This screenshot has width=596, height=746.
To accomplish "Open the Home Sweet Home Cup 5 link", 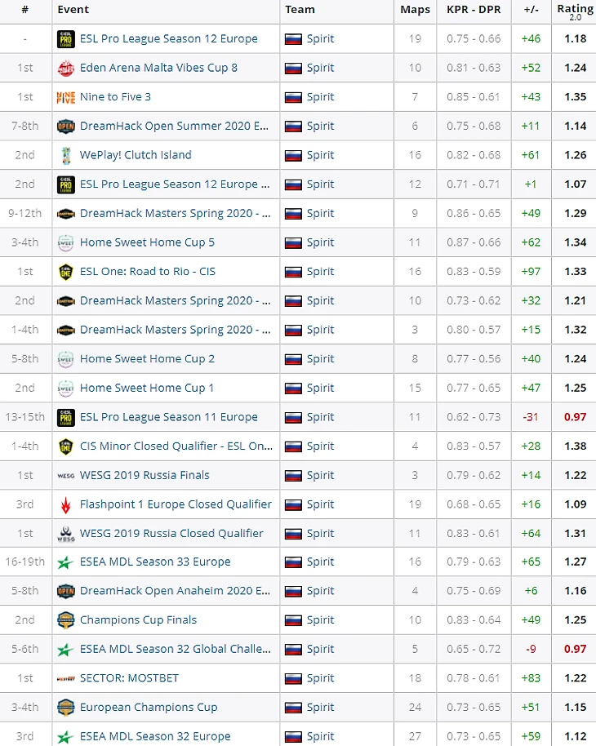I will coord(147,242).
